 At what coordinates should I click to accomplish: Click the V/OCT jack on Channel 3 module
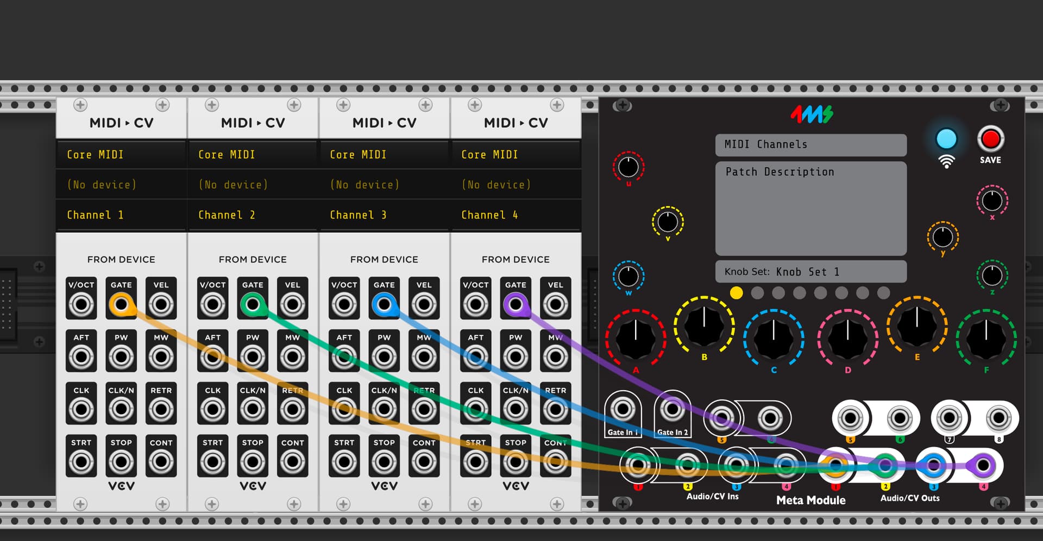point(344,304)
